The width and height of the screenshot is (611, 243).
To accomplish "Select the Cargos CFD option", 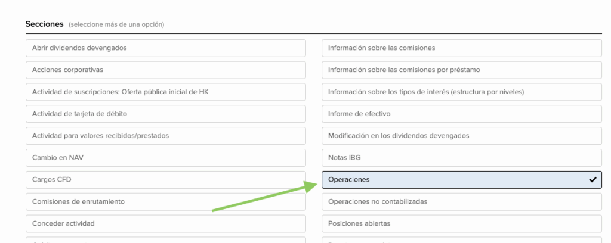I will pos(165,180).
